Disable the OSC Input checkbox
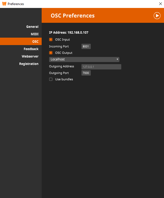 click(51, 39)
